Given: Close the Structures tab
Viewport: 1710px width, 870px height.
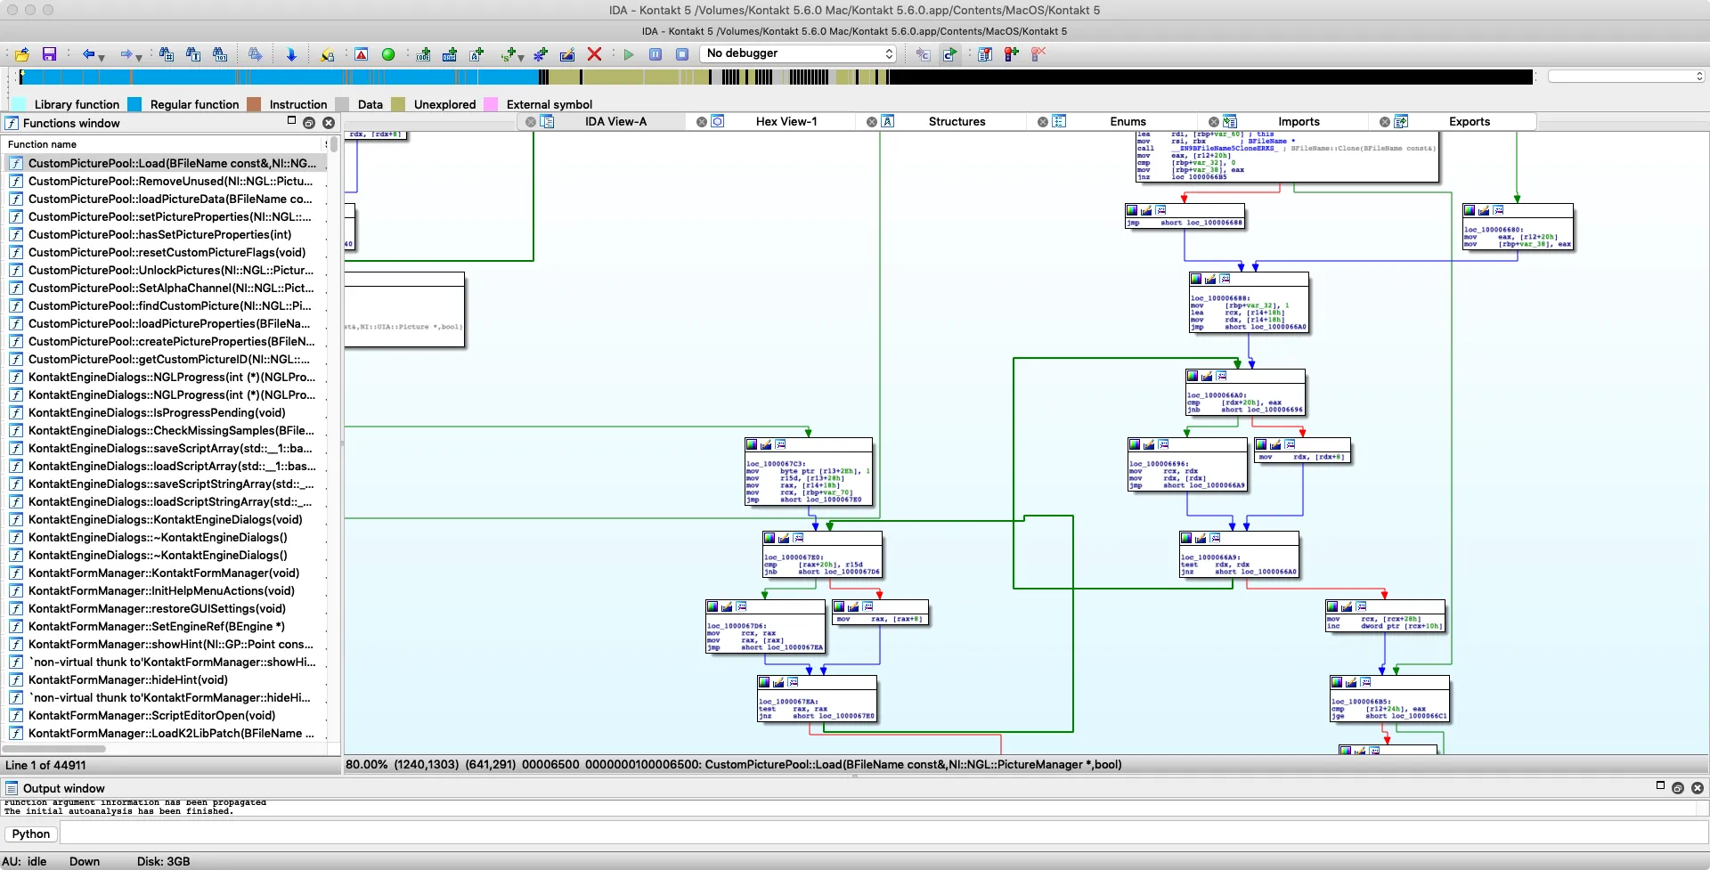Looking at the screenshot, I should tap(872, 122).
